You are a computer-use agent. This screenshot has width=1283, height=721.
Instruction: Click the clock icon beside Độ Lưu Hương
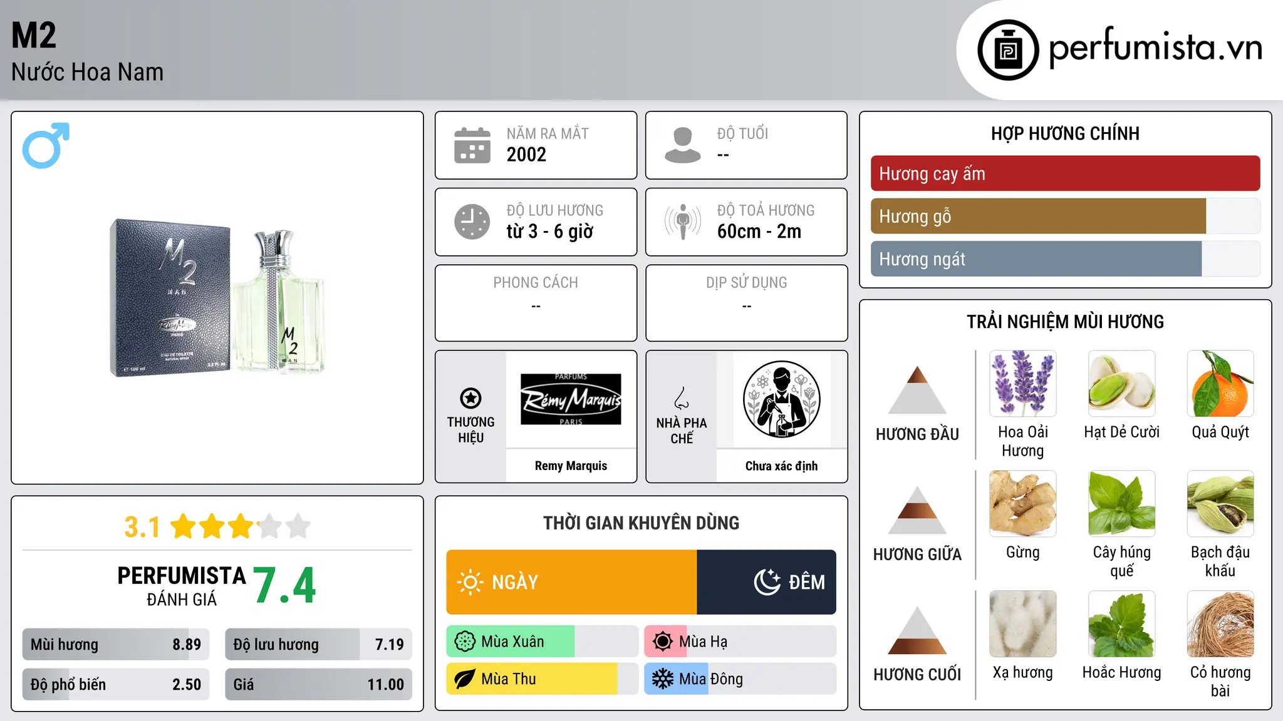tap(472, 222)
